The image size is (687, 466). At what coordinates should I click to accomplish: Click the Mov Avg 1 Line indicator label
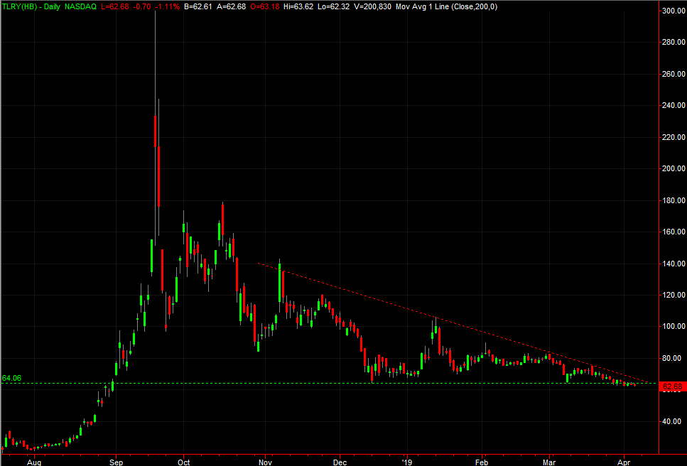pyautogui.click(x=446, y=6)
